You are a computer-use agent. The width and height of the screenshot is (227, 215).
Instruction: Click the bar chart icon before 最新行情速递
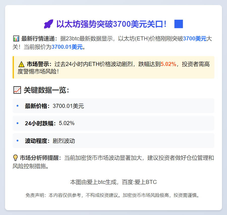click(x=16, y=39)
